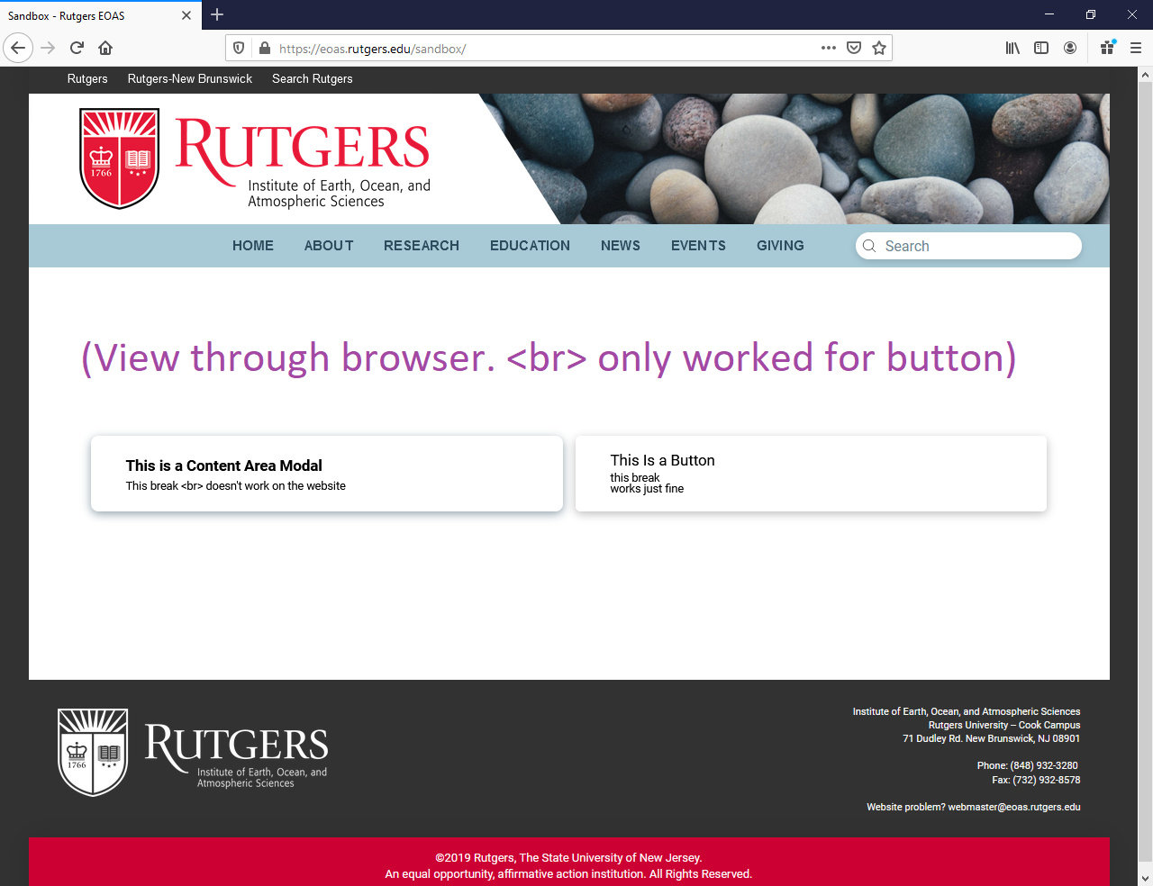Open the ABOUT menu item

coord(329,246)
